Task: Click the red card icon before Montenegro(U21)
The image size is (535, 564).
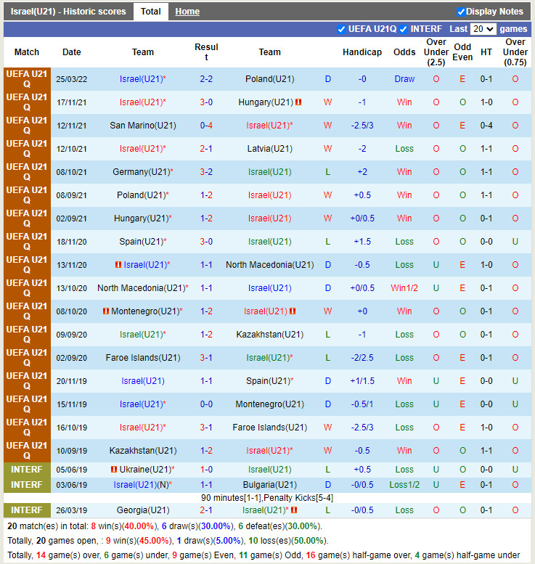Action: click(x=106, y=311)
